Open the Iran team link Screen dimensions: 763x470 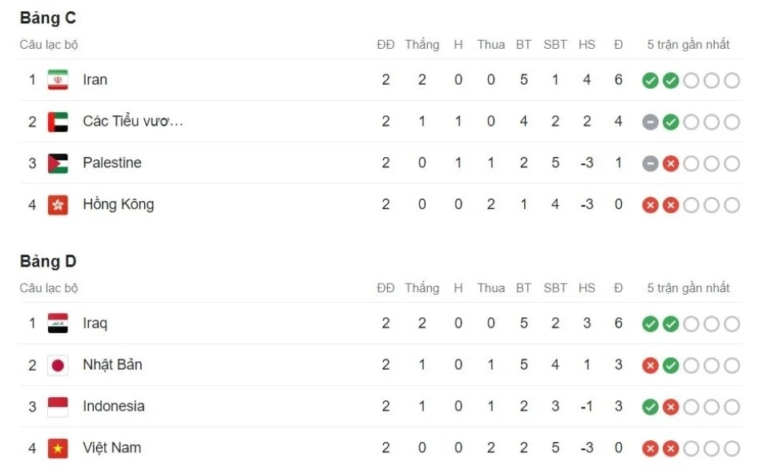95,80
